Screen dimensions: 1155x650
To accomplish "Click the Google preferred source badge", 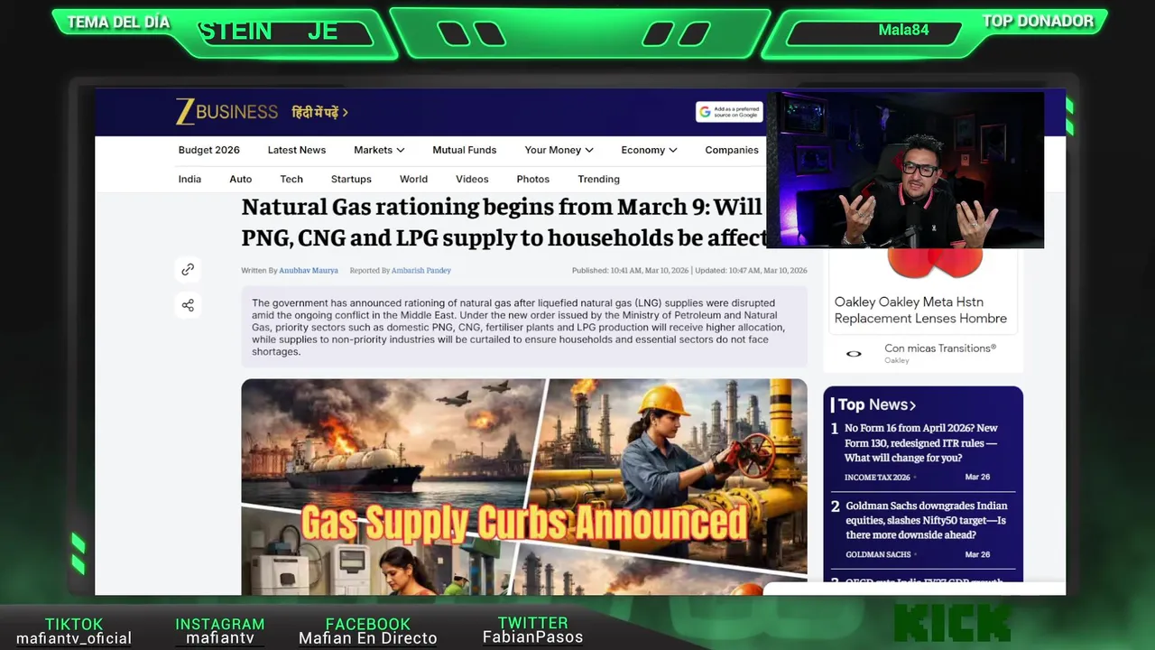I will click(729, 112).
